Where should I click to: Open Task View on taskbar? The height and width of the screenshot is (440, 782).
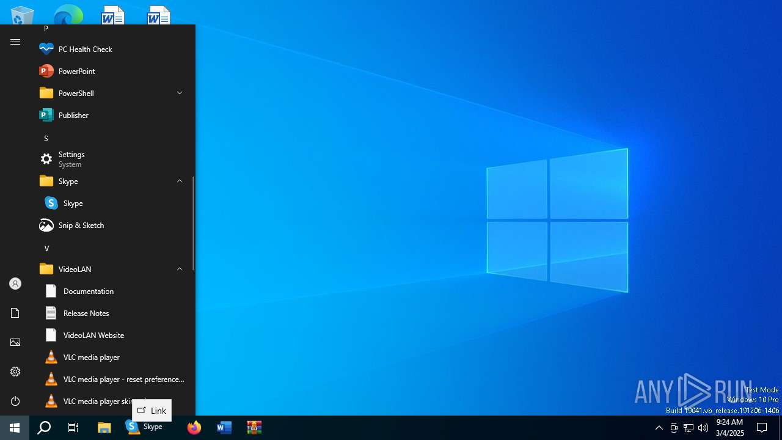[x=73, y=428]
